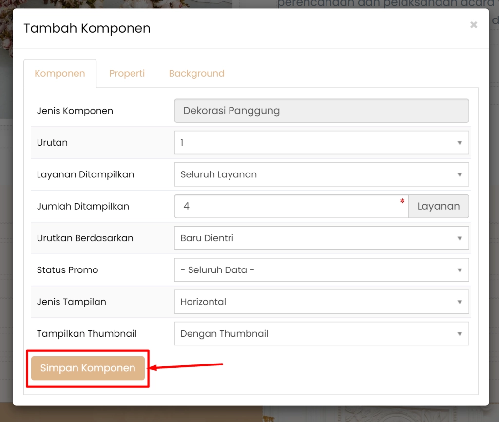Open the Baru Dientri sorting dropdown
Image resolution: width=499 pixels, height=422 pixels.
pos(317,238)
